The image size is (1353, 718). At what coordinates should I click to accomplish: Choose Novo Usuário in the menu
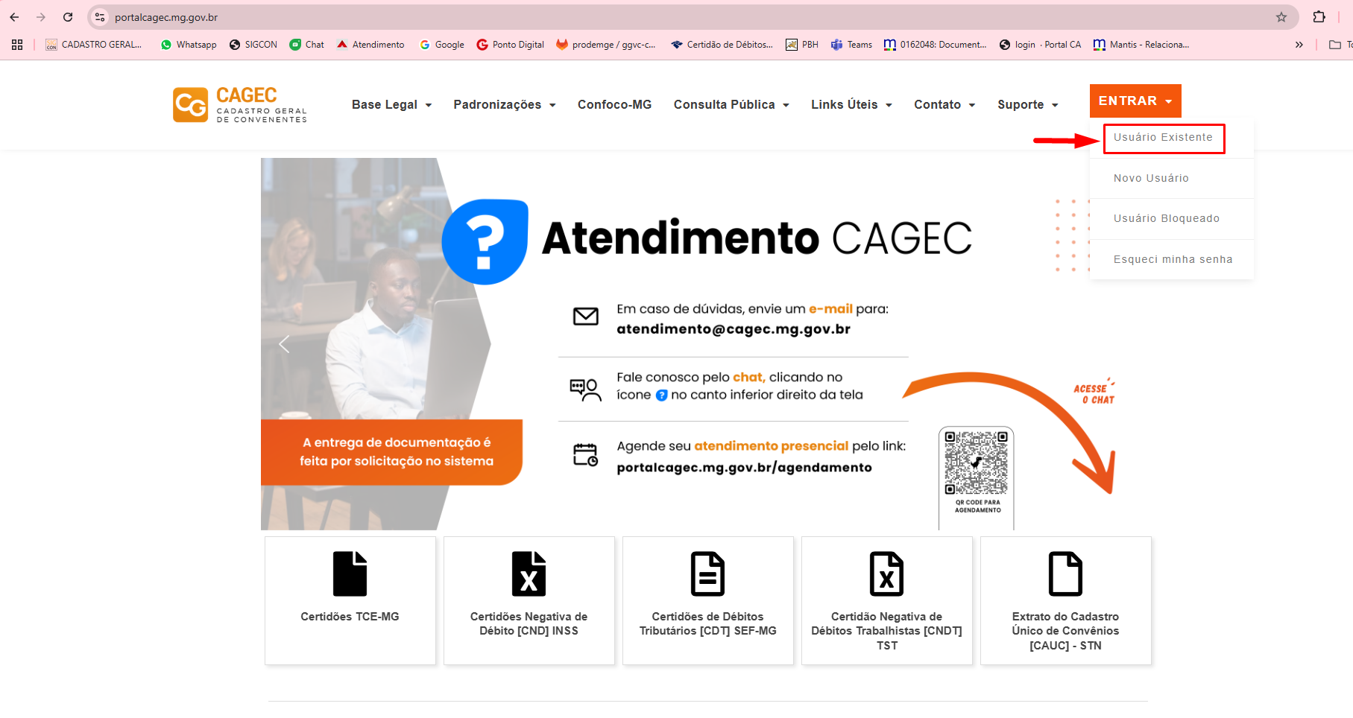[1151, 179]
